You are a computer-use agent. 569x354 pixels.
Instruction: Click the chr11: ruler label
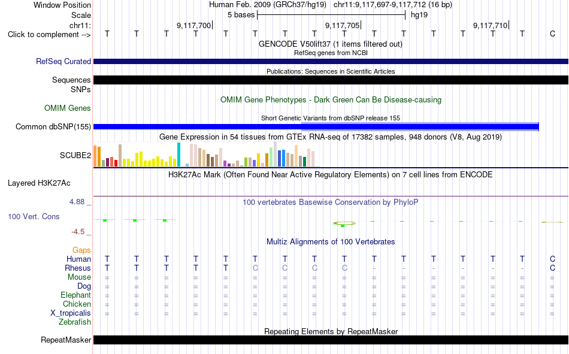tap(80, 25)
